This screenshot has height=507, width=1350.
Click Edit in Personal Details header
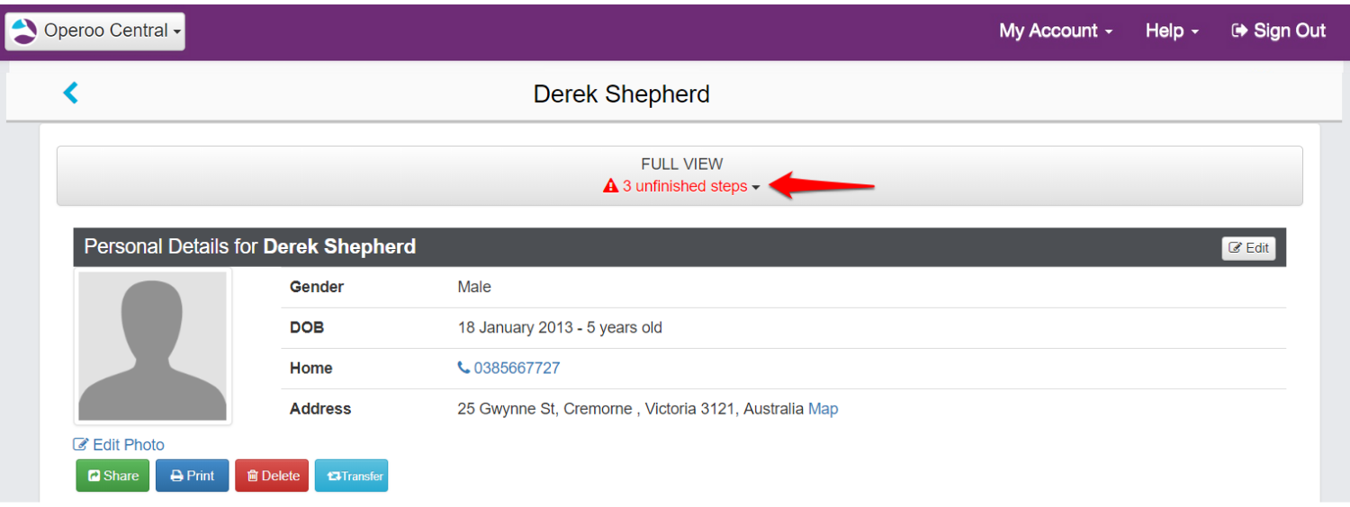click(x=1248, y=248)
